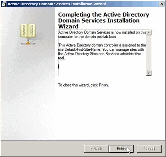Click the Default-First-Site-Name text
The height and width of the screenshot is (157, 166).
pos(82,49)
